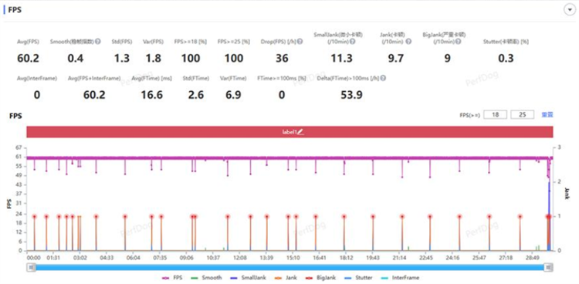Edit label1 using the pencil icon
The width and height of the screenshot is (579, 284).
(300, 131)
